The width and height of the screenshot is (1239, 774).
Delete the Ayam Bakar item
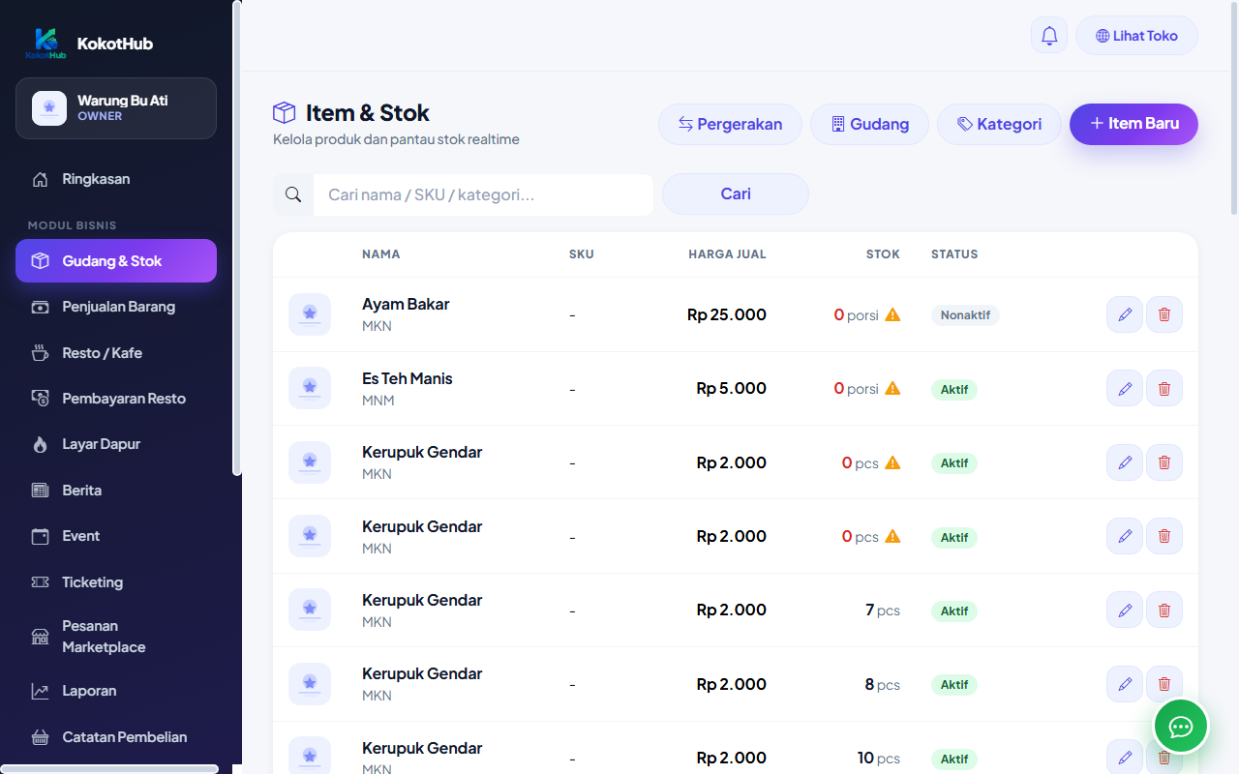point(1164,314)
